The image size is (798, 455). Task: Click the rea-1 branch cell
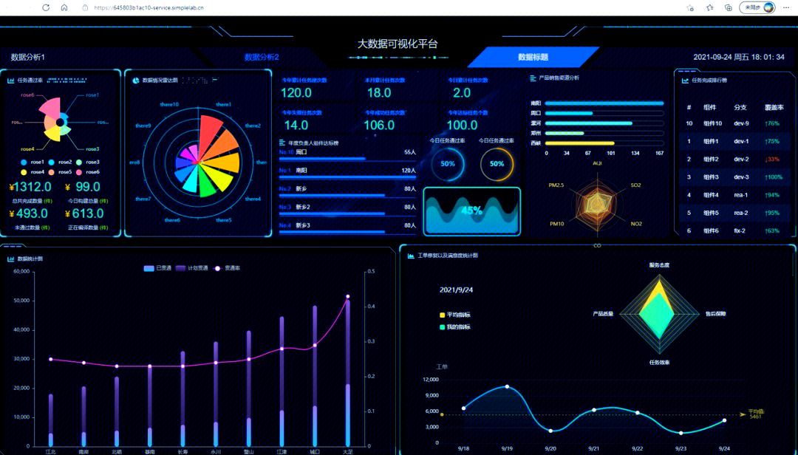point(741,195)
